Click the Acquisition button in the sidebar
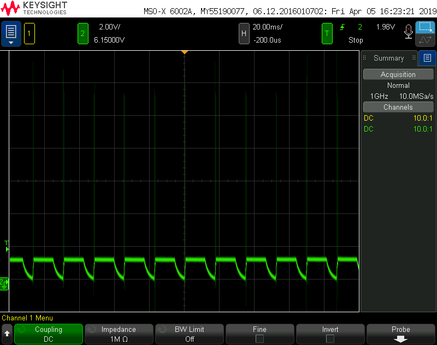Viewport: 437px width, 345px height. (398, 74)
